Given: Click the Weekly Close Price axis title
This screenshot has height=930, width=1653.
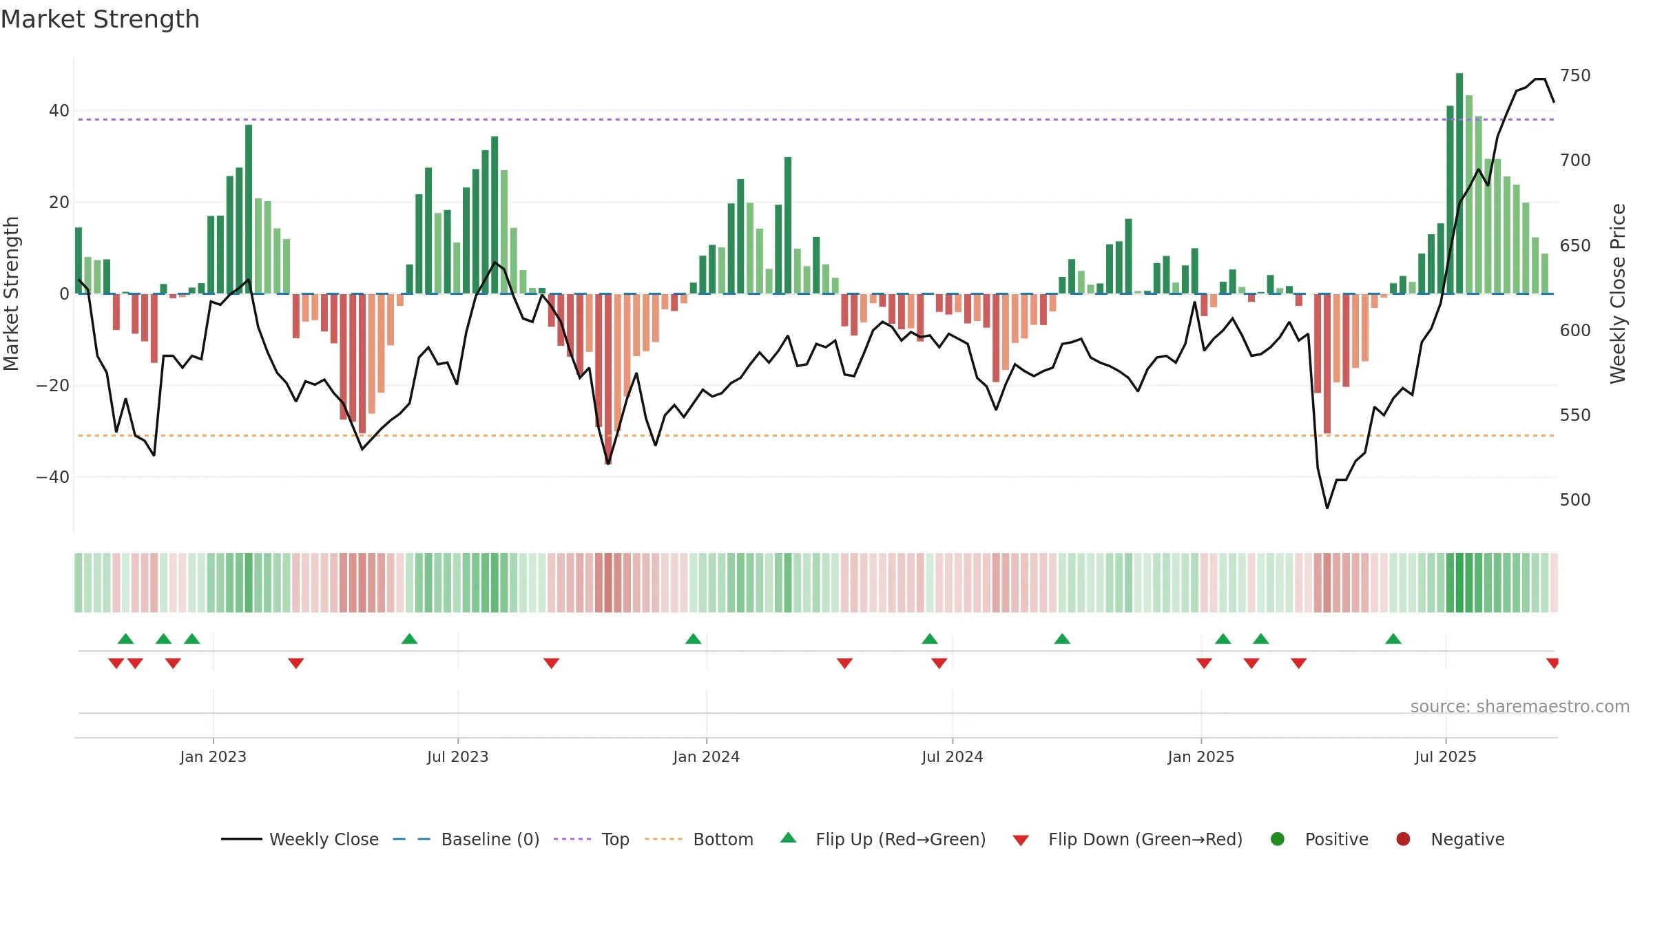Looking at the screenshot, I should point(1618,293).
